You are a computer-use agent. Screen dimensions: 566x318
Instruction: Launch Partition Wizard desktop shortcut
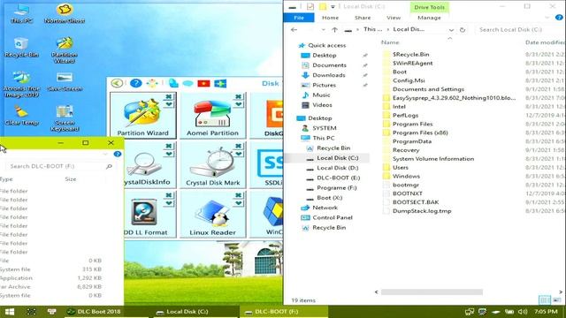click(x=65, y=50)
